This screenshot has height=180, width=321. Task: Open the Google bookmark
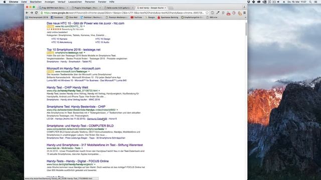pyautogui.click(x=150, y=17)
